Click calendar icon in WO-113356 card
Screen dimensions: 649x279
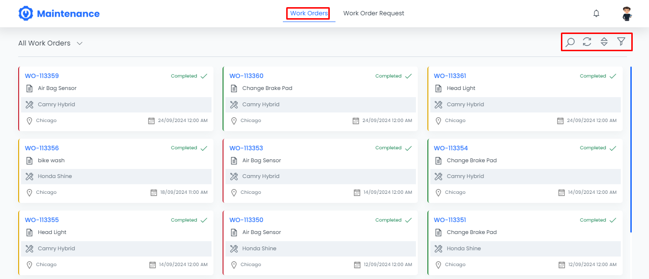154,192
